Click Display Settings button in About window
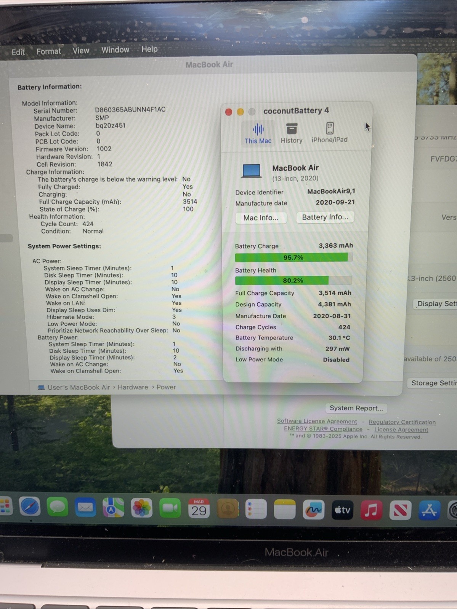 (436, 304)
